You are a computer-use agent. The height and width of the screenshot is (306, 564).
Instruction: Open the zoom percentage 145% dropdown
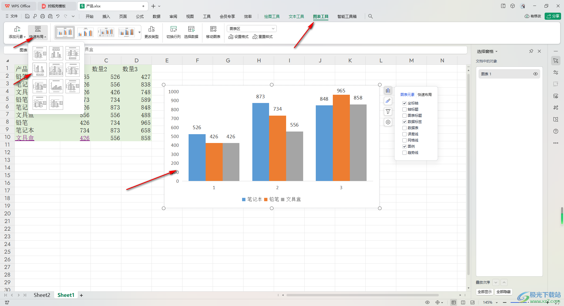497,302
